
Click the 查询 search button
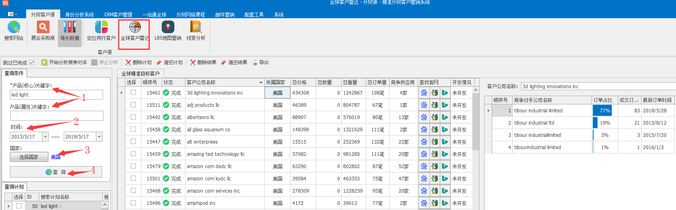coord(56,172)
